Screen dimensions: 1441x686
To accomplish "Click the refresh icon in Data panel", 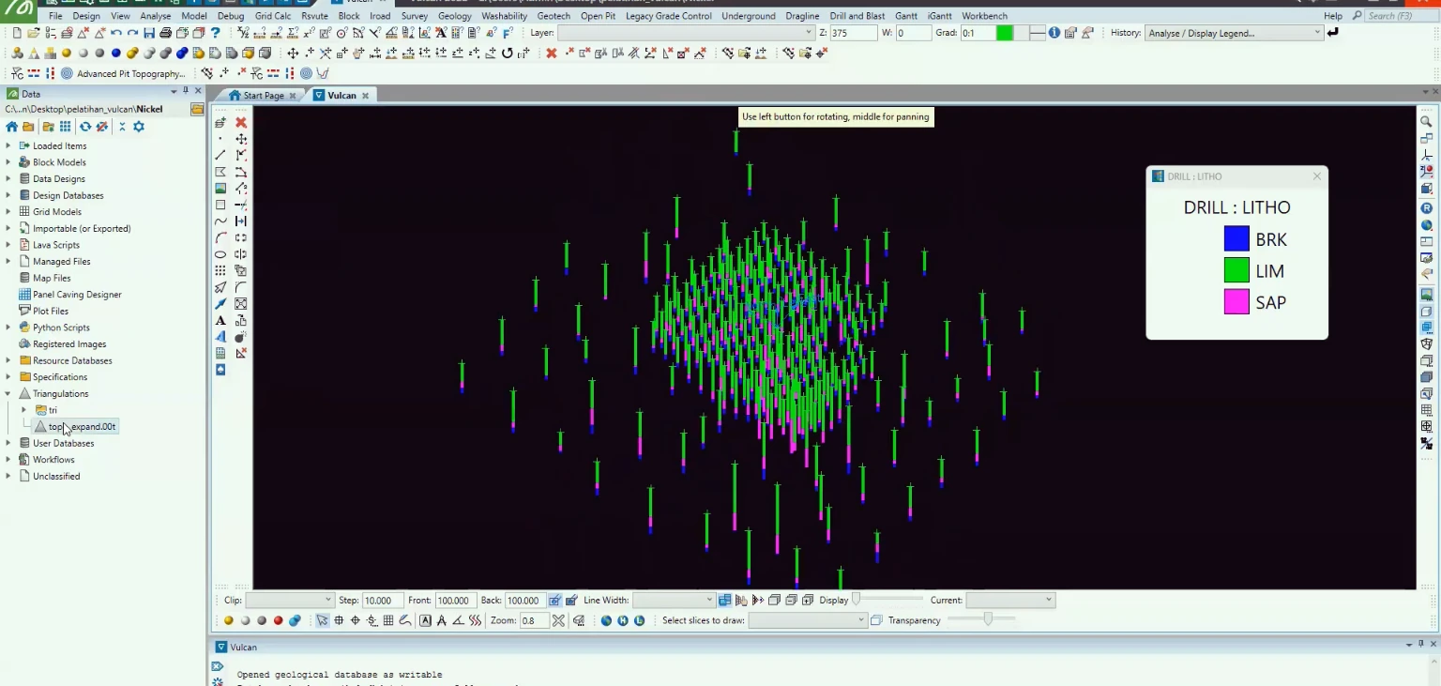I will click(x=85, y=127).
